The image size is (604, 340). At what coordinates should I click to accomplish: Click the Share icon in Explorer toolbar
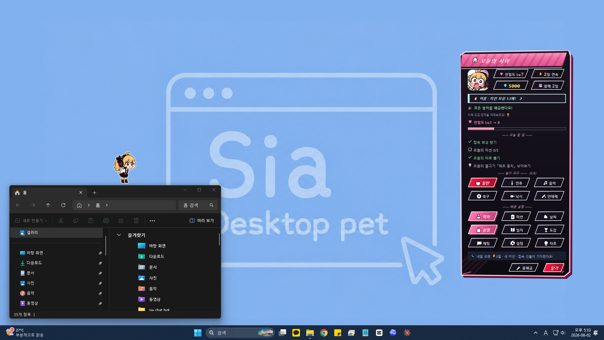(x=121, y=221)
